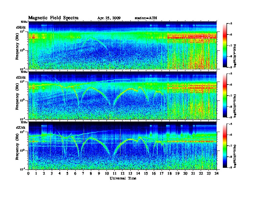The image size is (258, 199).
Task: Click the '15' tick on the time axis
Action: click(x=146, y=173)
